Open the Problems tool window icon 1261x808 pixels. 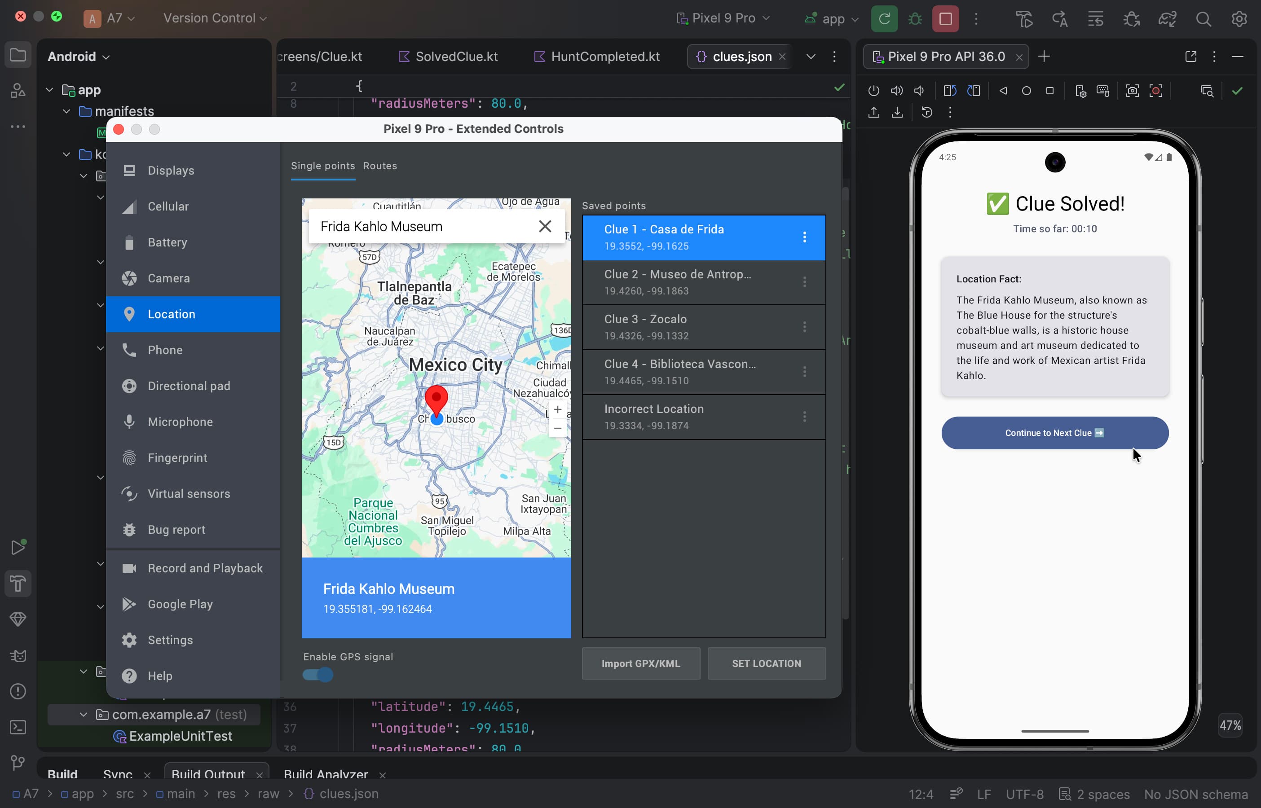[x=18, y=692]
